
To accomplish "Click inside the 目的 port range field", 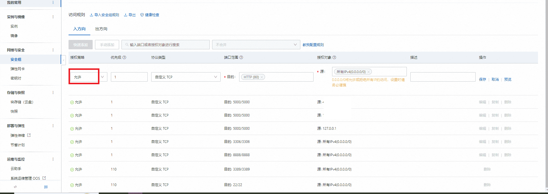I will [276, 77].
